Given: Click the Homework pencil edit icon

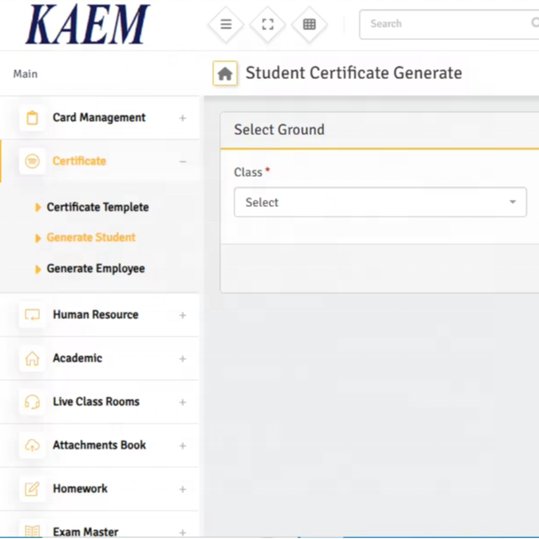Looking at the screenshot, I should [33, 489].
